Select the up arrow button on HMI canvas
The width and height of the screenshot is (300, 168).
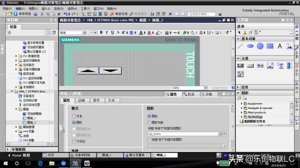point(88,70)
